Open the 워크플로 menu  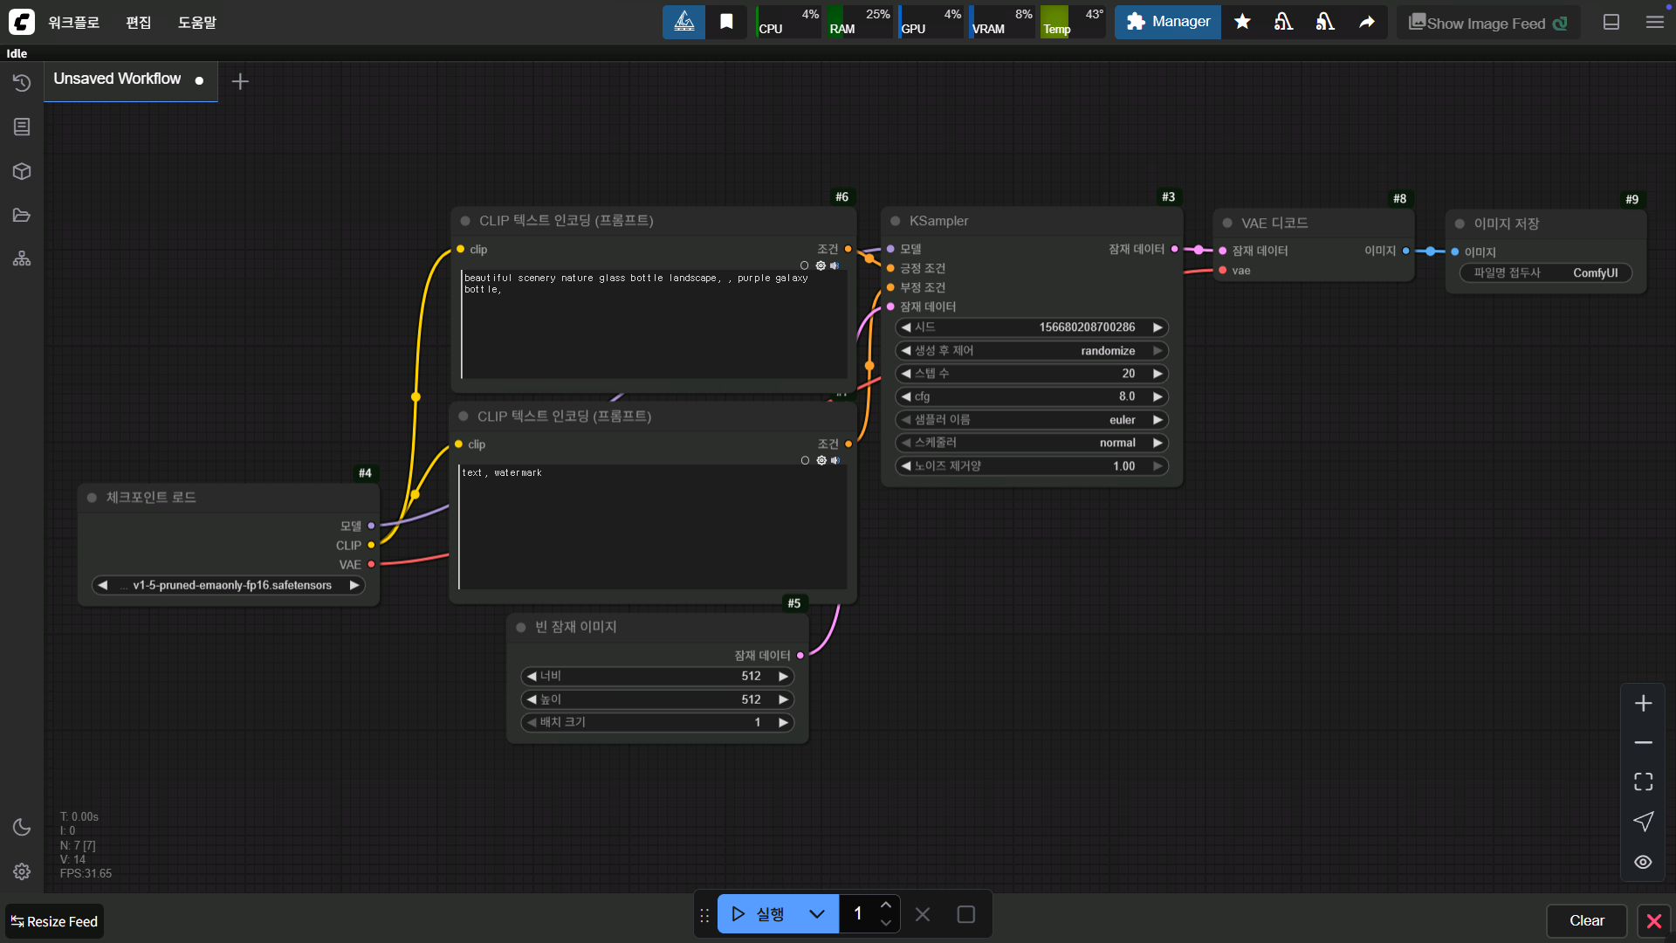73,22
